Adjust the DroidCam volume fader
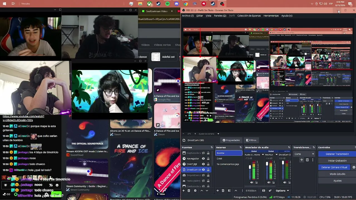 click(283, 162)
